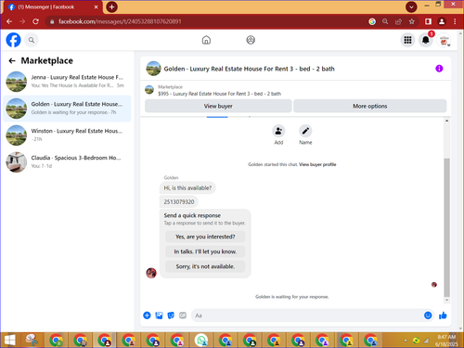Select Golden conversation in list
Screen dimensions: 464x348
pyautogui.click(x=67, y=109)
